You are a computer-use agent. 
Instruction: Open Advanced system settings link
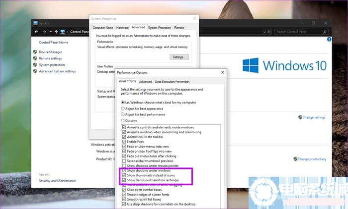pos(57,71)
